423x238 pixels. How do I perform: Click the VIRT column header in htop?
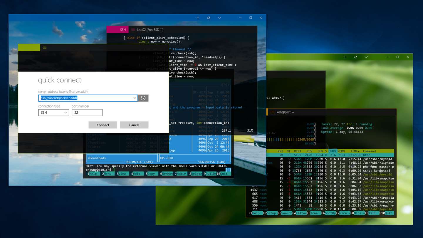click(298, 151)
